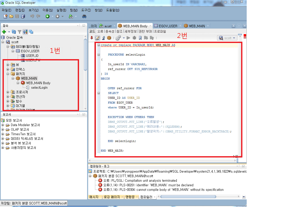
Task: Click the Connections tree vertical scrollbar thumb
Action: (85, 55)
